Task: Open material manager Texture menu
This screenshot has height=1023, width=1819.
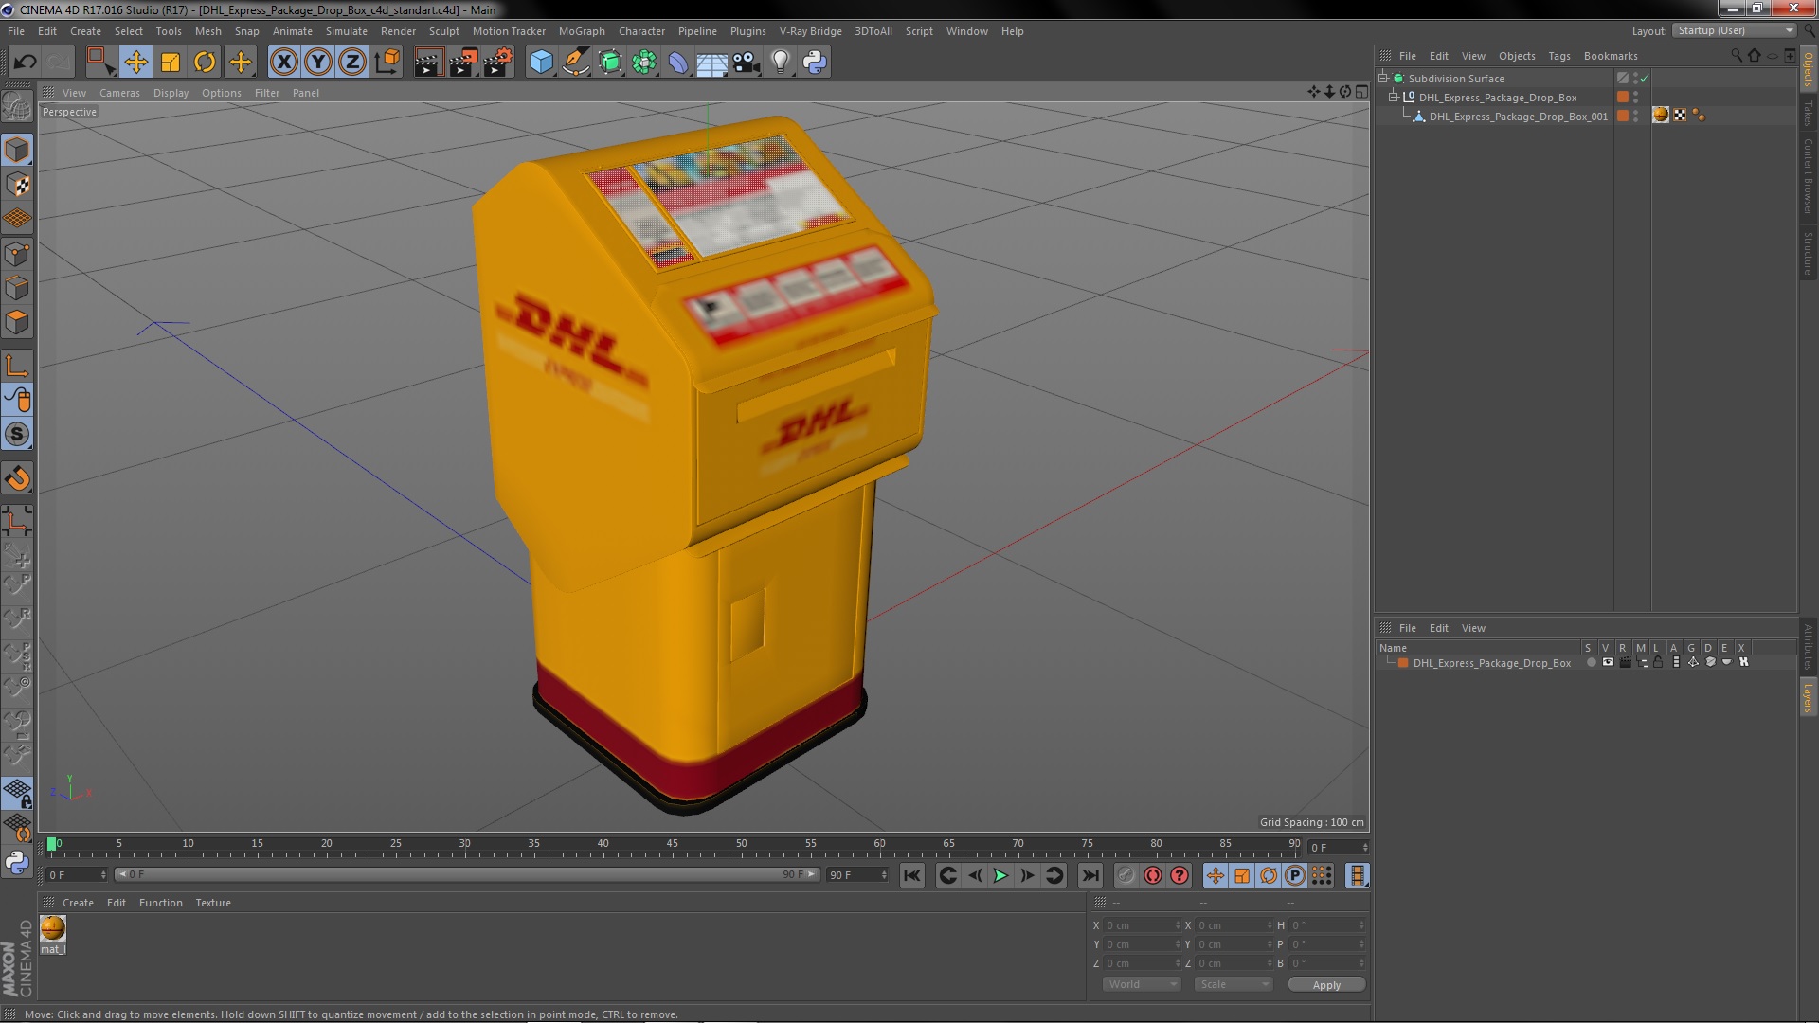Action: (x=213, y=903)
